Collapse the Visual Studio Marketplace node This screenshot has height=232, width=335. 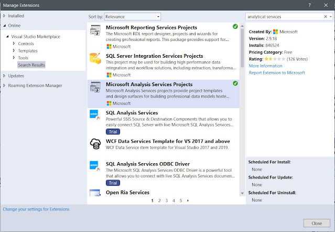pyautogui.click(x=7, y=37)
